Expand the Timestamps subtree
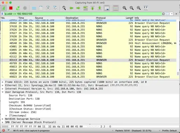Screen dimensions: 180x133 [x=7, y=116]
